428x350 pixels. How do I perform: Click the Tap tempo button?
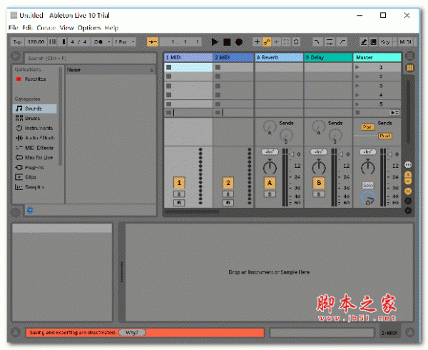[18, 42]
